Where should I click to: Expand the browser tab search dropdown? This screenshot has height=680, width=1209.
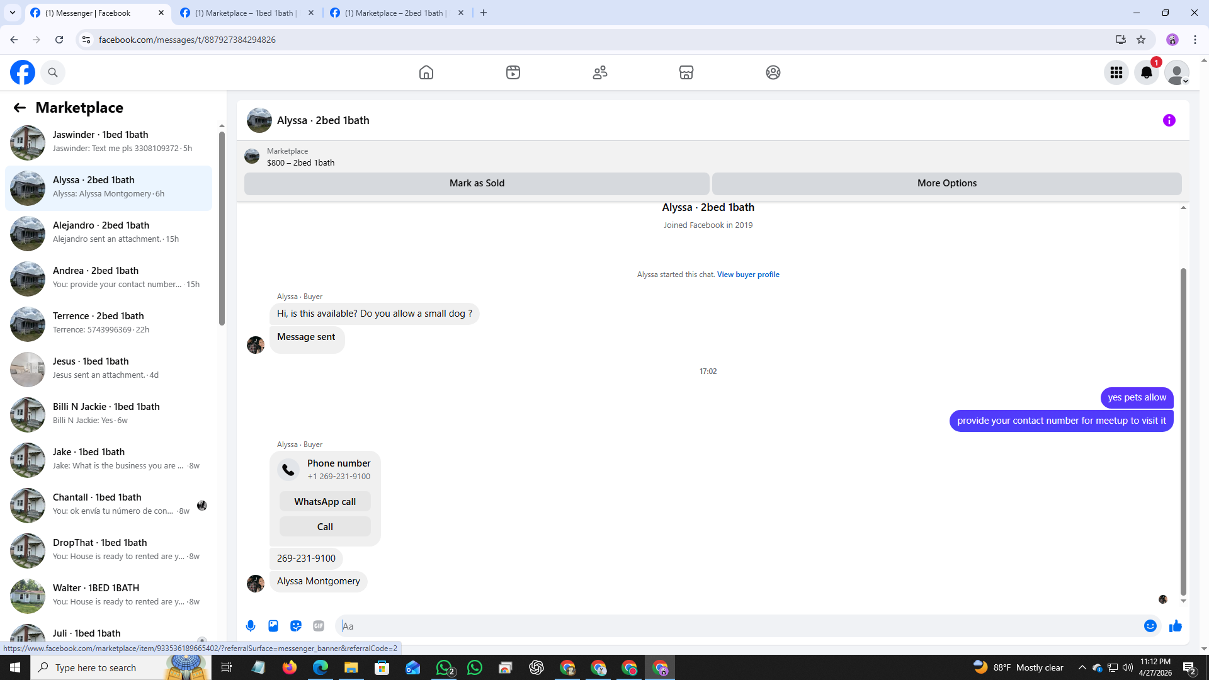click(13, 13)
